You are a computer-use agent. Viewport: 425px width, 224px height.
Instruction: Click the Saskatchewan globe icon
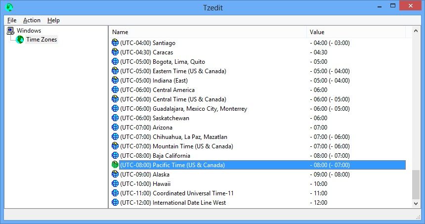click(x=115, y=118)
